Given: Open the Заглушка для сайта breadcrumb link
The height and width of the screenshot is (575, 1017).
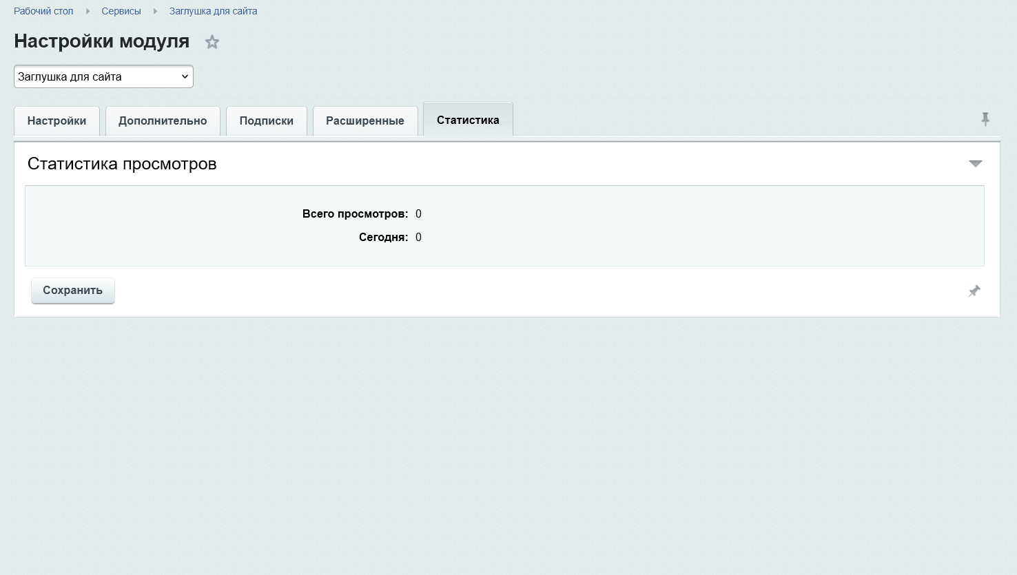Looking at the screenshot, I should 213,11.
